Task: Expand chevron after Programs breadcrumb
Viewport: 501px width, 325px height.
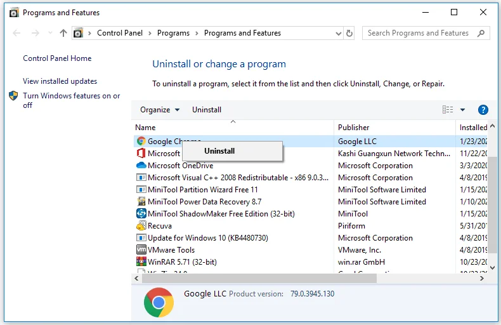Action: [x=197, y=33]
